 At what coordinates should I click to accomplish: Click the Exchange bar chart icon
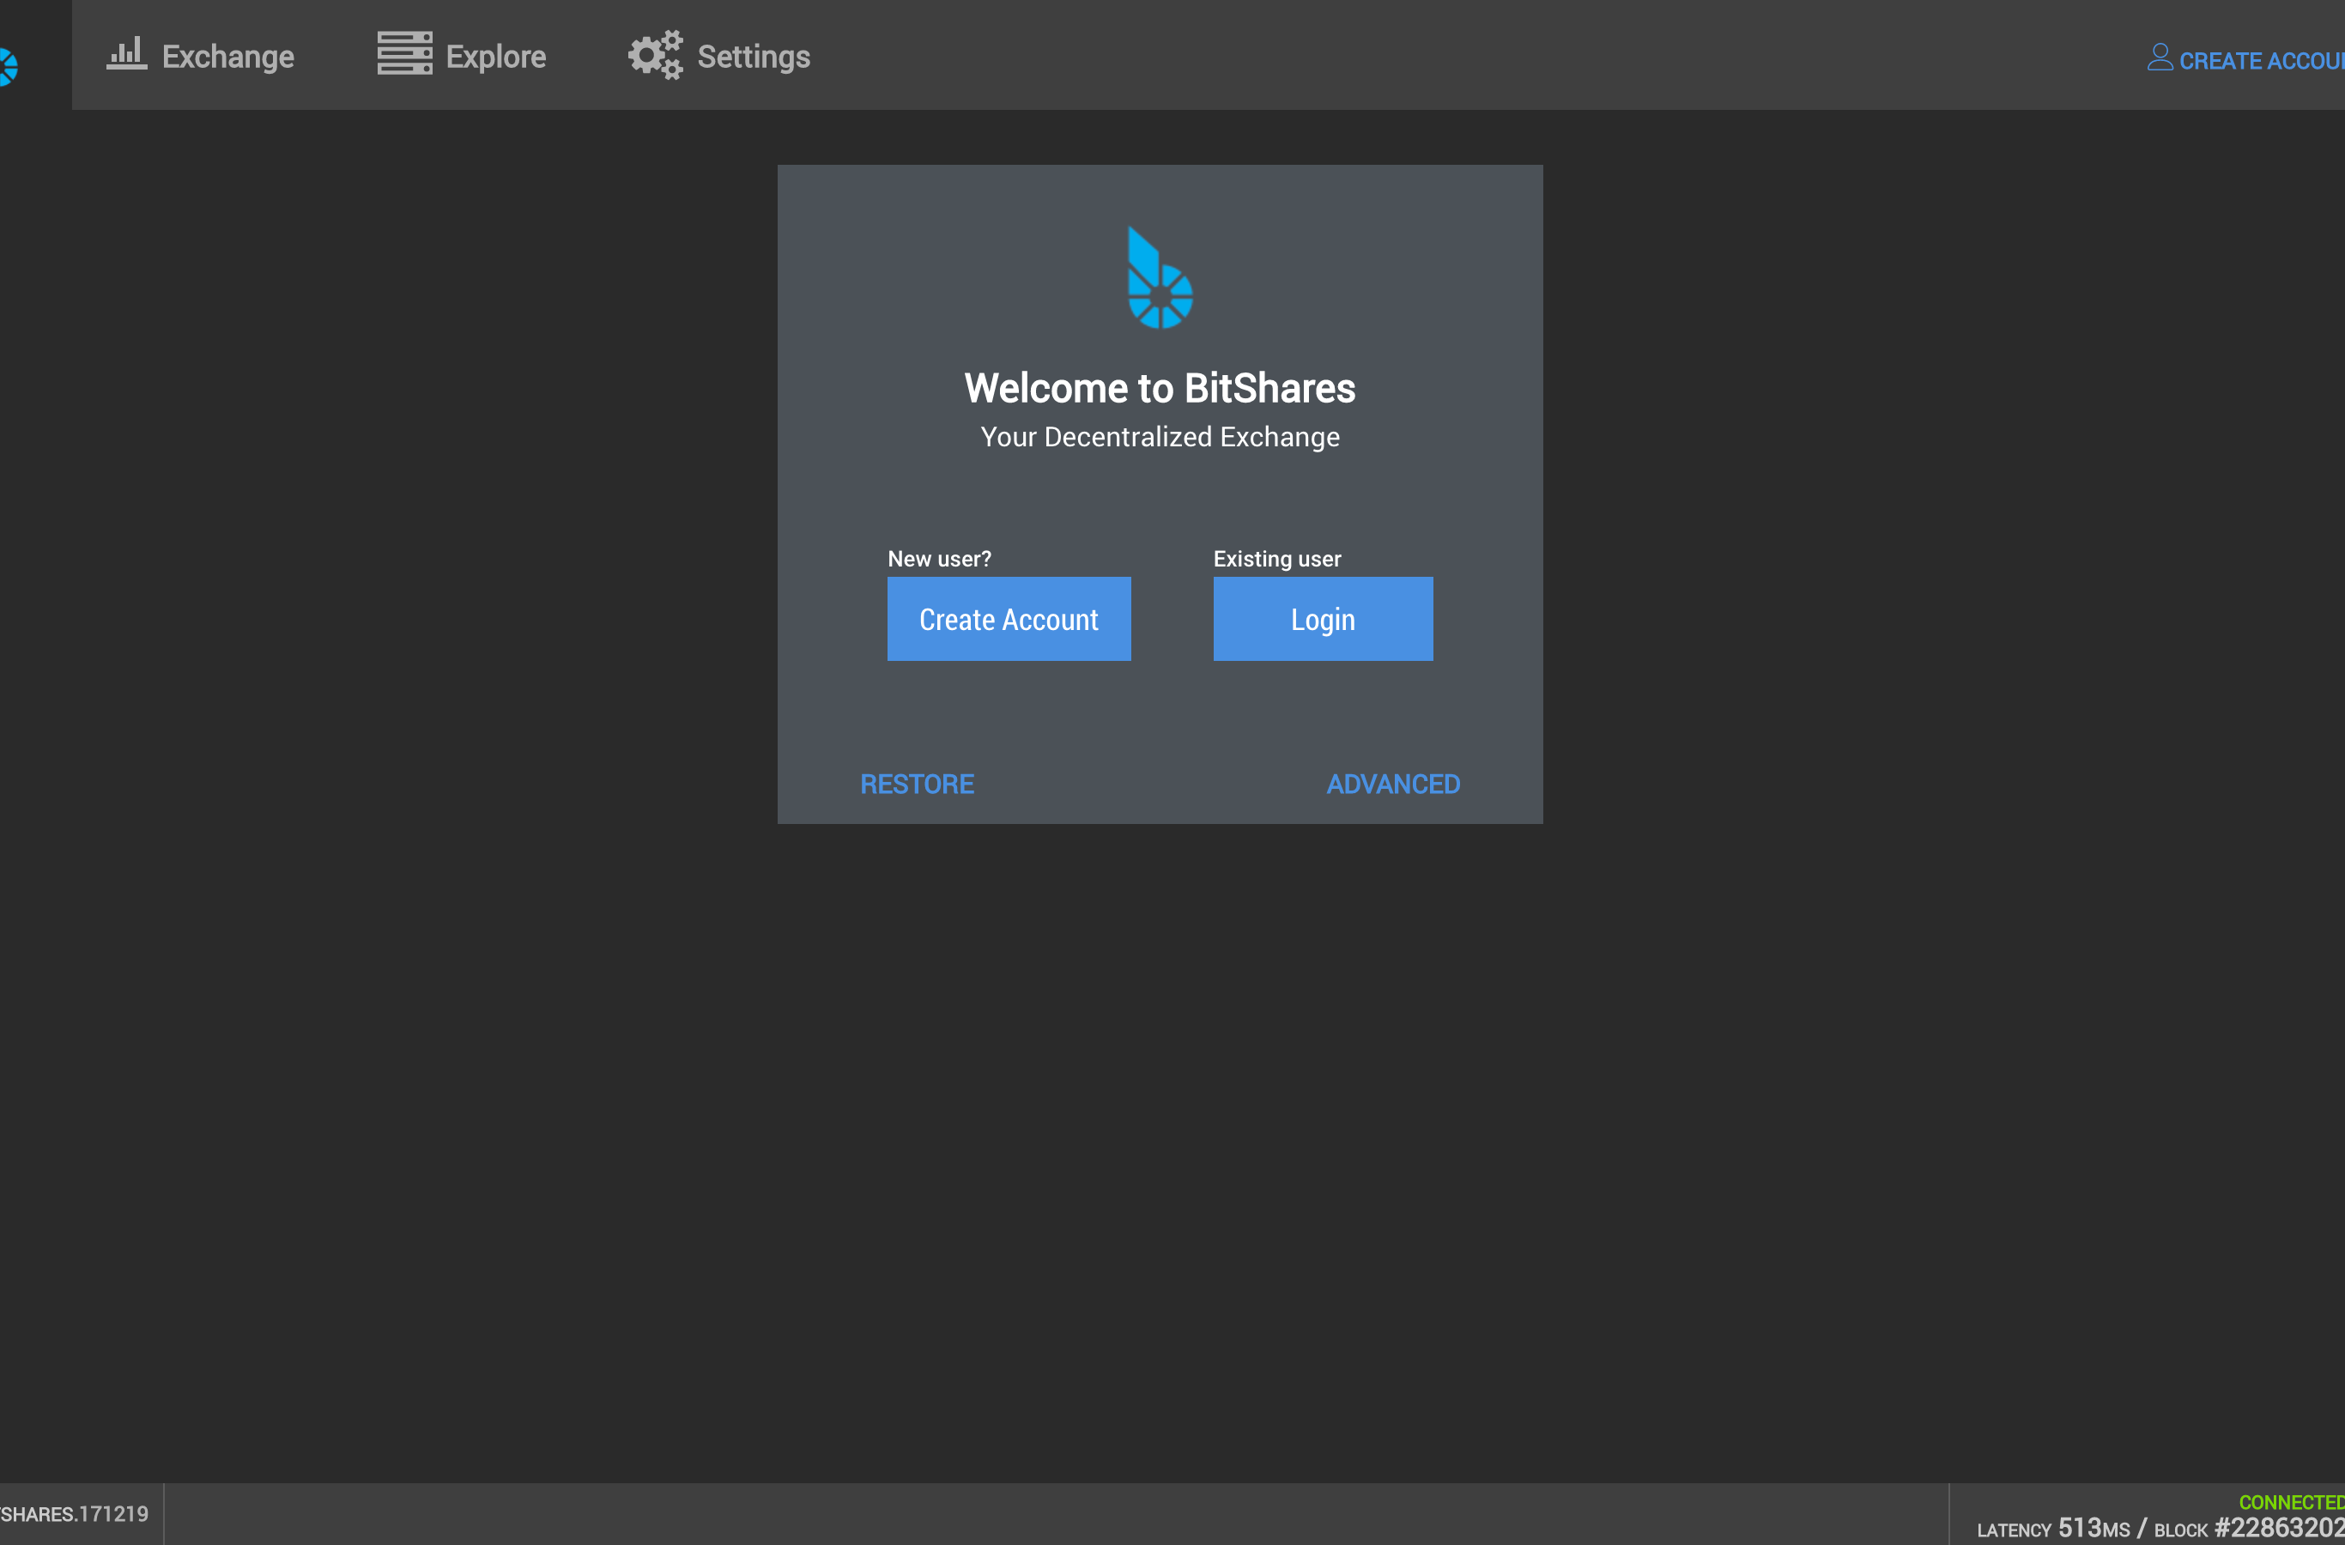pyautogui.click(x=126, y=54)
